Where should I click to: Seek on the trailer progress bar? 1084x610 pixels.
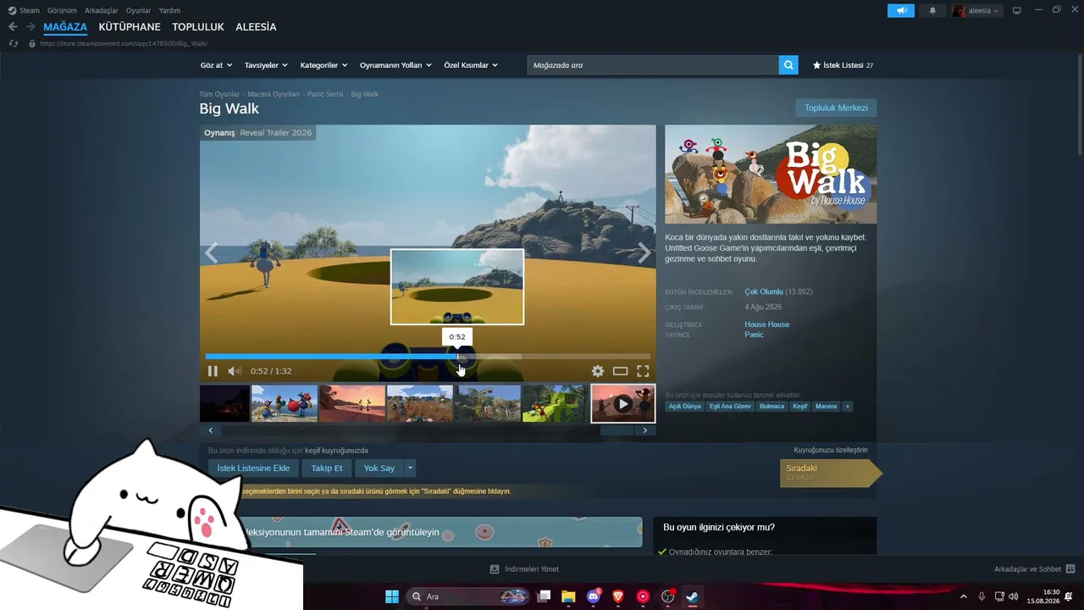click(428, 357)
